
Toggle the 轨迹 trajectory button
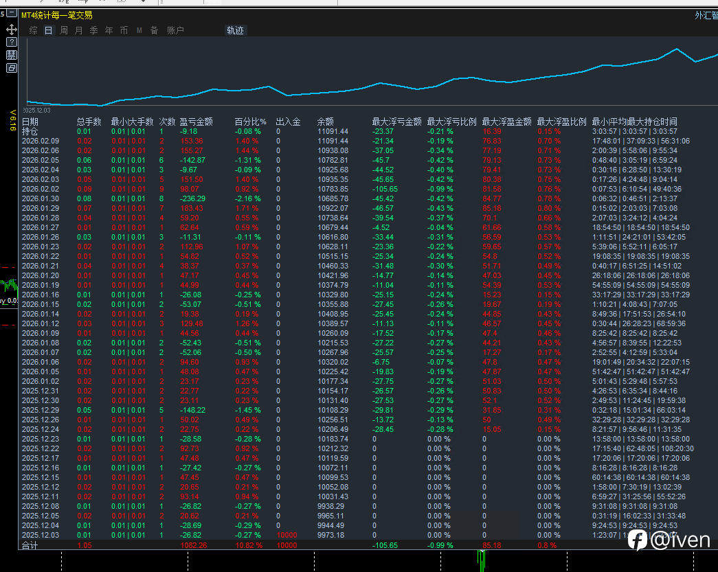click(x=235, y=30)
